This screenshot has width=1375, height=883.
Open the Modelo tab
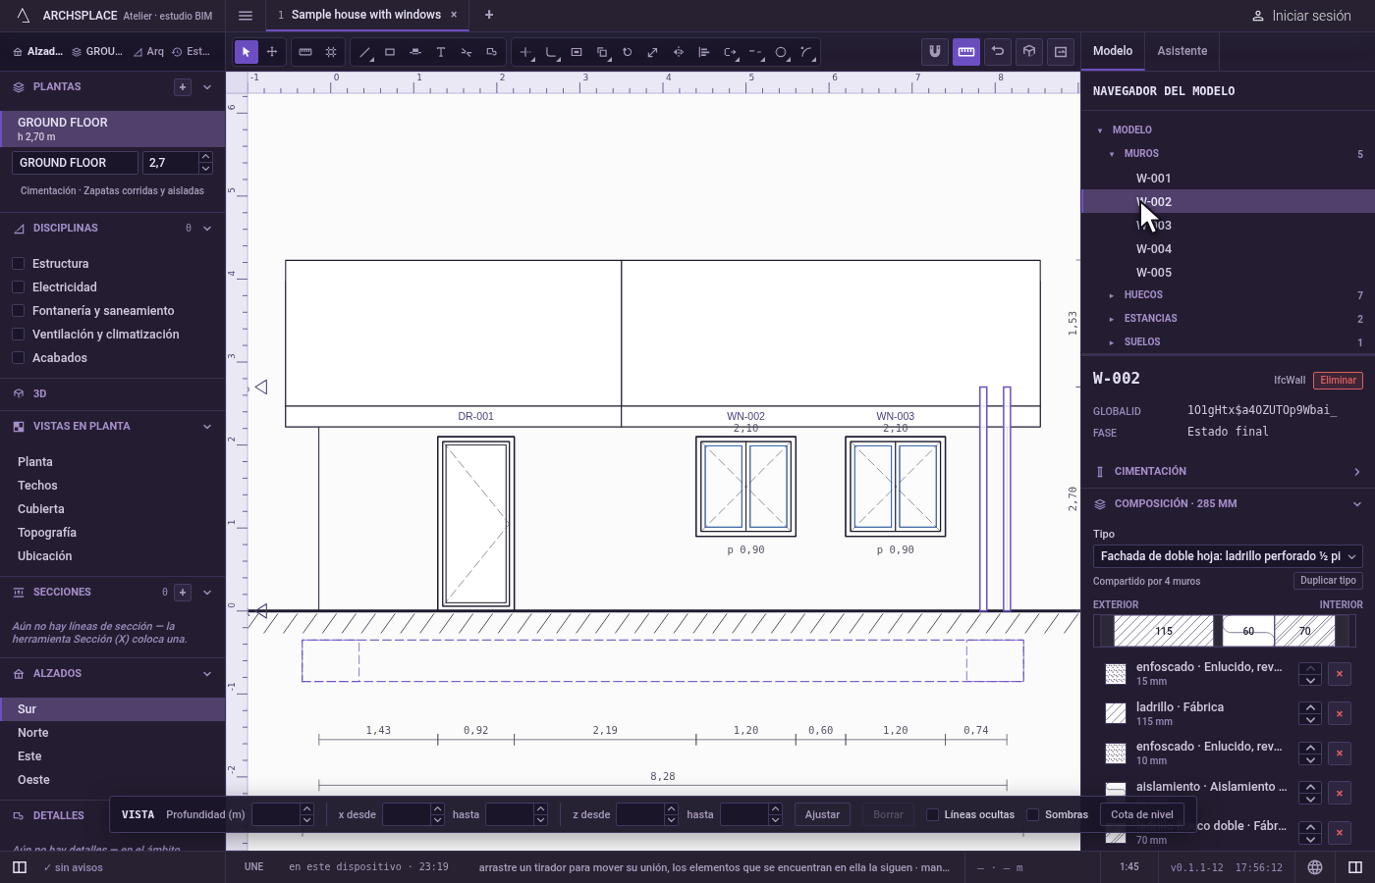[x=1113, y=51]
